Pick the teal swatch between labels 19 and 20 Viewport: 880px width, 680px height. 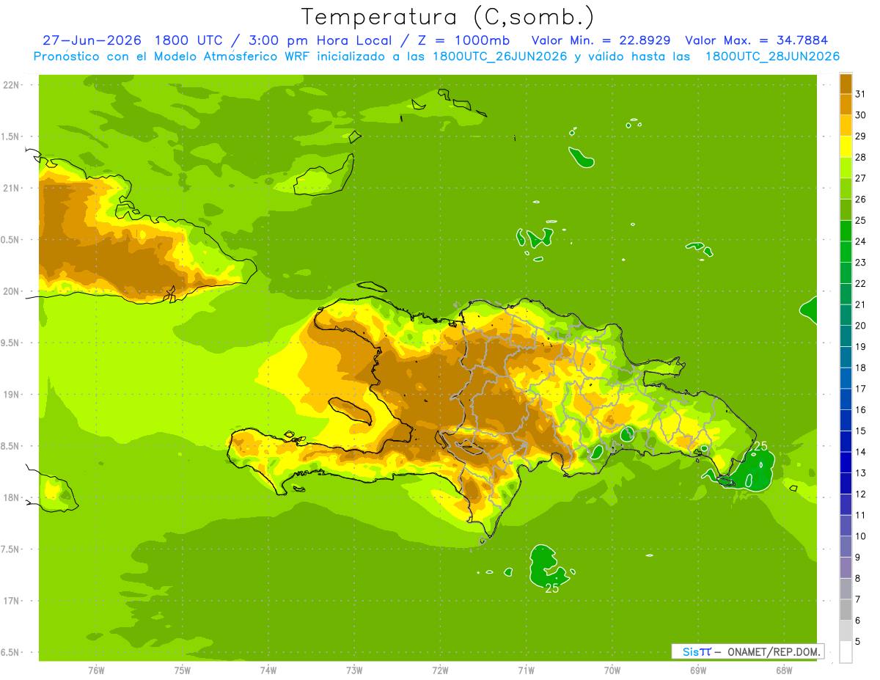(846, 336)
